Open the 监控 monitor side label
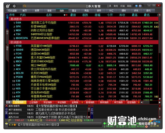The width and height of the screenshot is (165, 133). point(92,111)
